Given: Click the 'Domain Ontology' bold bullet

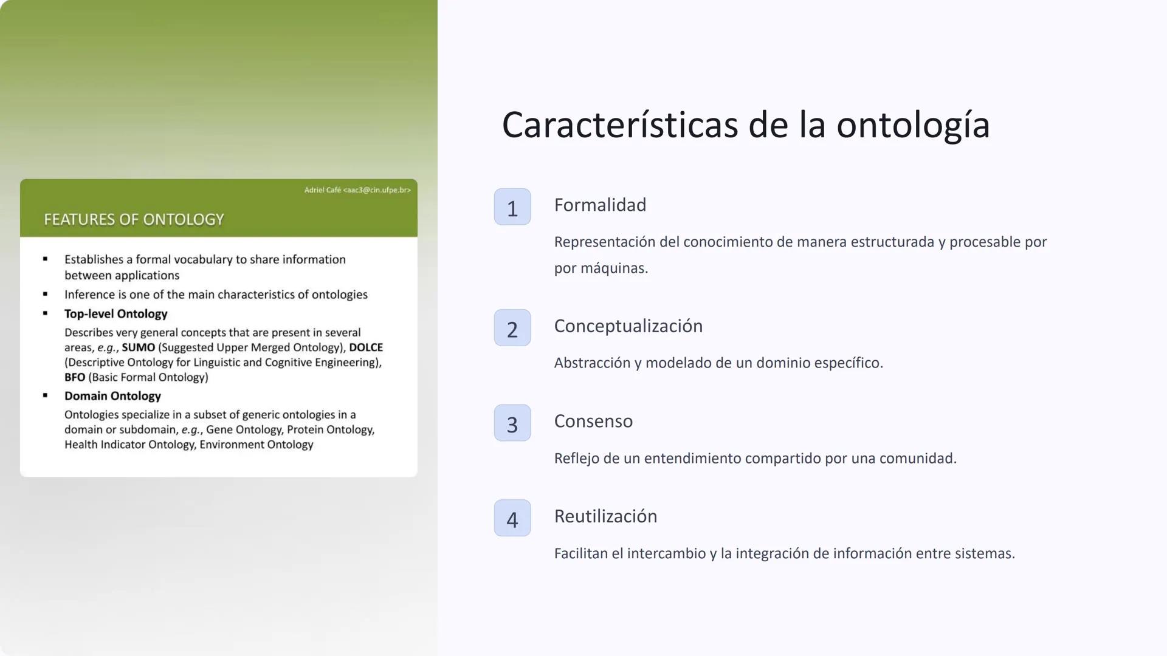Looking at the screenshot, I should point(112,396).
